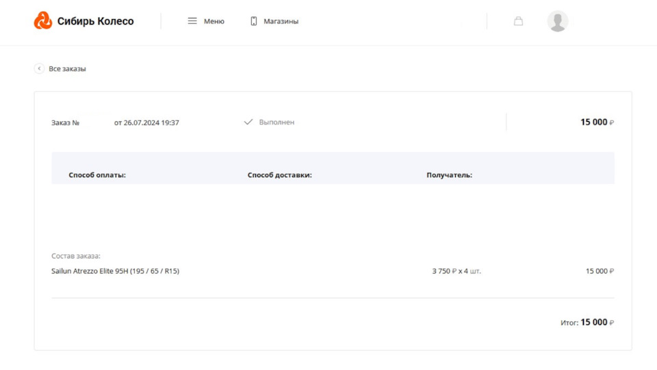Go back via Все заказы link
657x370 pixels.
tap(67, 68)
